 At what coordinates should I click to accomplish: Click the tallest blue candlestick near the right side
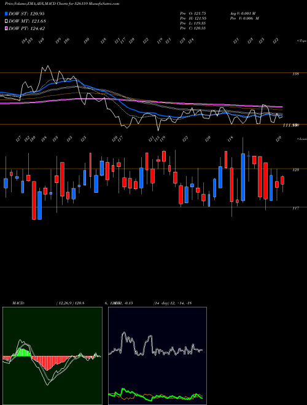pos(243,177)
